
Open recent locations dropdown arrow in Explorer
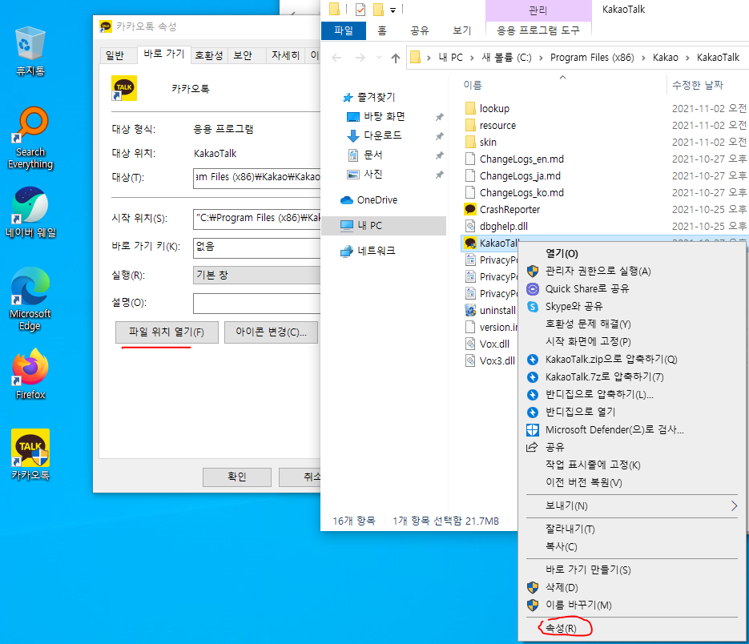[x=379, y=58]
